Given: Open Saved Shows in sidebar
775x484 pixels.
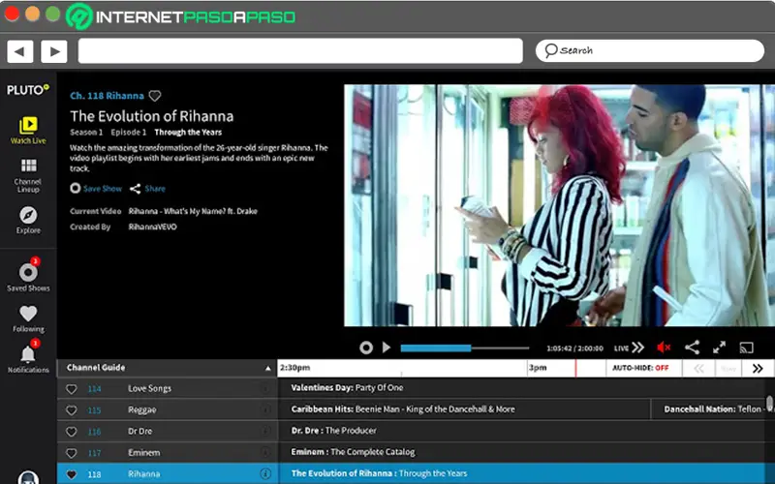Looking at the screenshot, I should pyautogui.click(x=28, y=277).
